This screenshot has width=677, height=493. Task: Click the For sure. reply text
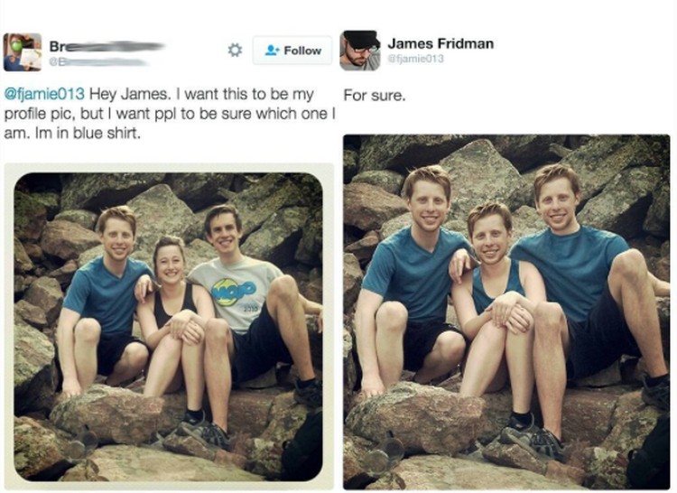point(375,96)
